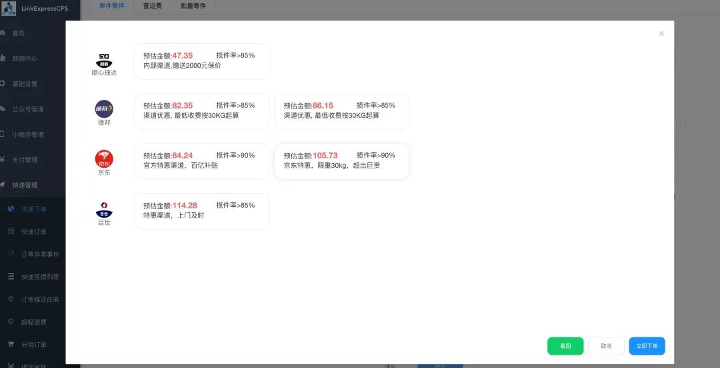720x368 pixels.
Task: Choose the 顺心捷达 47.35 quote card
Action: [201, 61]
